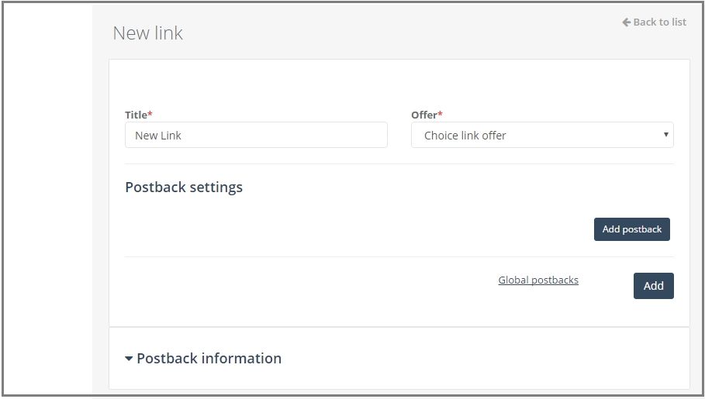Click the Title field label

136,115
